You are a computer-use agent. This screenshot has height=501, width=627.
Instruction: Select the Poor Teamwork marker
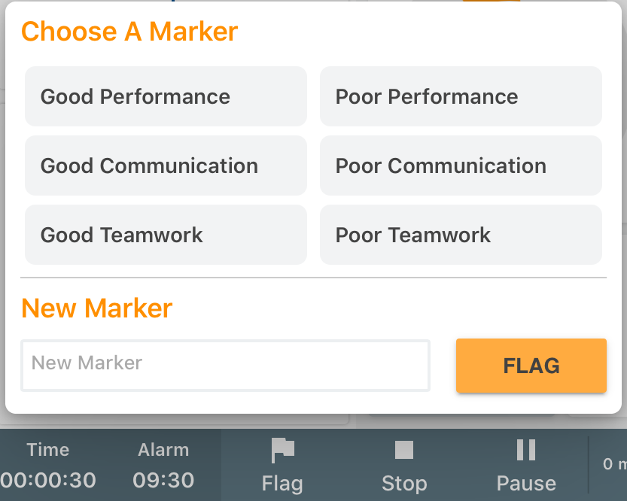click(461, 235)
